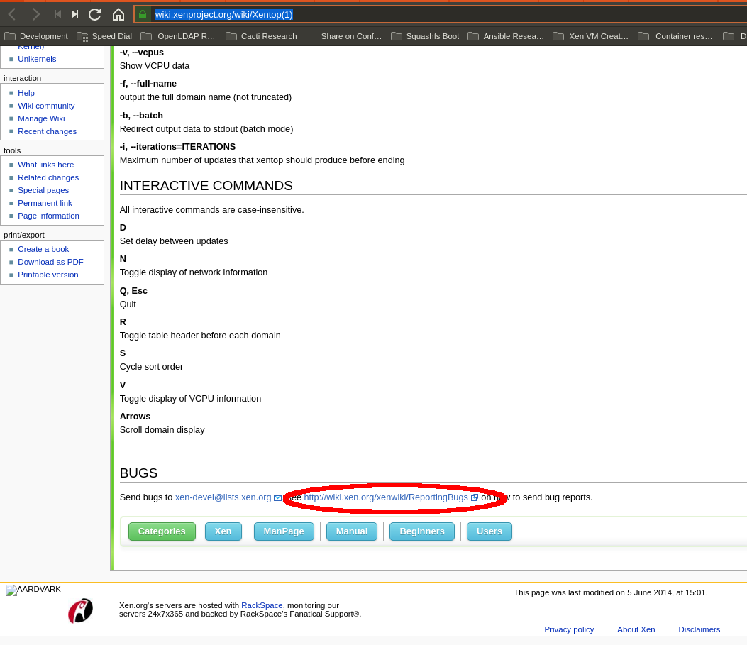Viewport: 747px width, 645px height.
Task: Follow the xen-devel@lists.xen.org email link
Action: [x=223, y=497]
